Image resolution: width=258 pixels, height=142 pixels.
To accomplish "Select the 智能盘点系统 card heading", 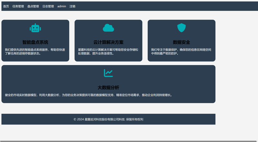I will point(35,42).
